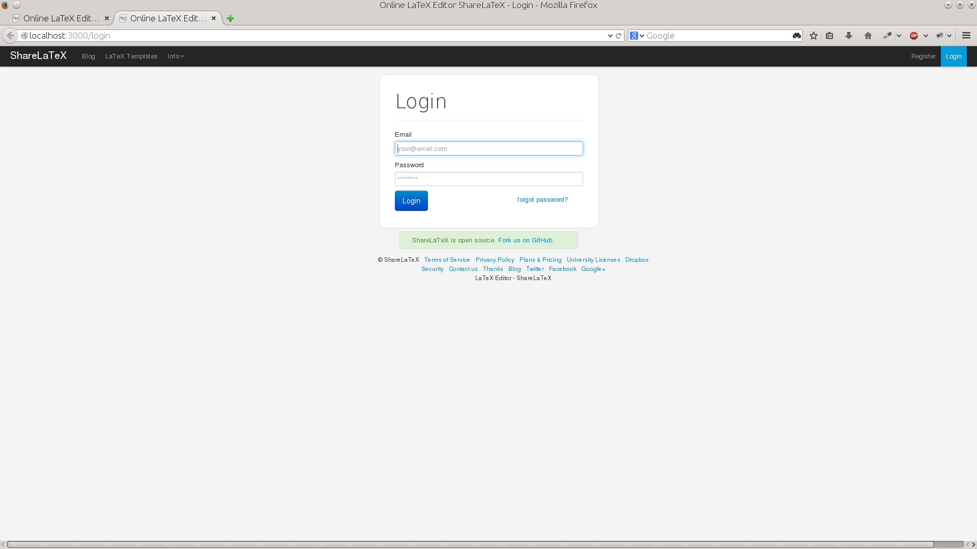This screenshot has height=549, width=977.
Task: Click the Google search engine icon
Action: coord(634,36)
